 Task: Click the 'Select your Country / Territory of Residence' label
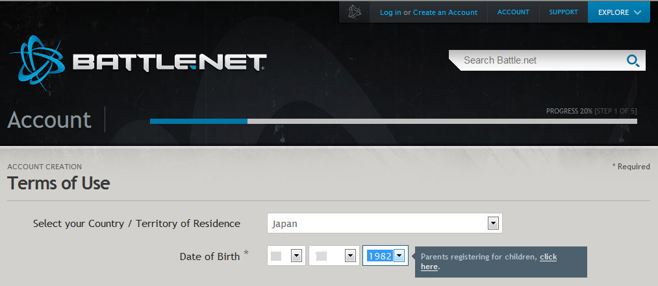pos(137,224)
